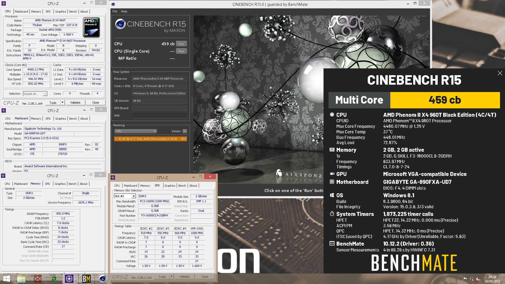
Task: Open the Tools dropdown arrow in top CPU-Z window
Action: coord(62,103)
